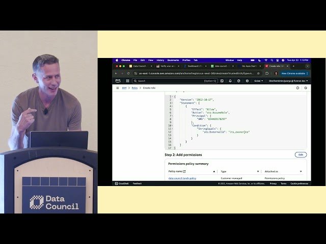Open external link icon beside Policy name
The height and width of the screenshot is (244, 326).
point(184,171)
